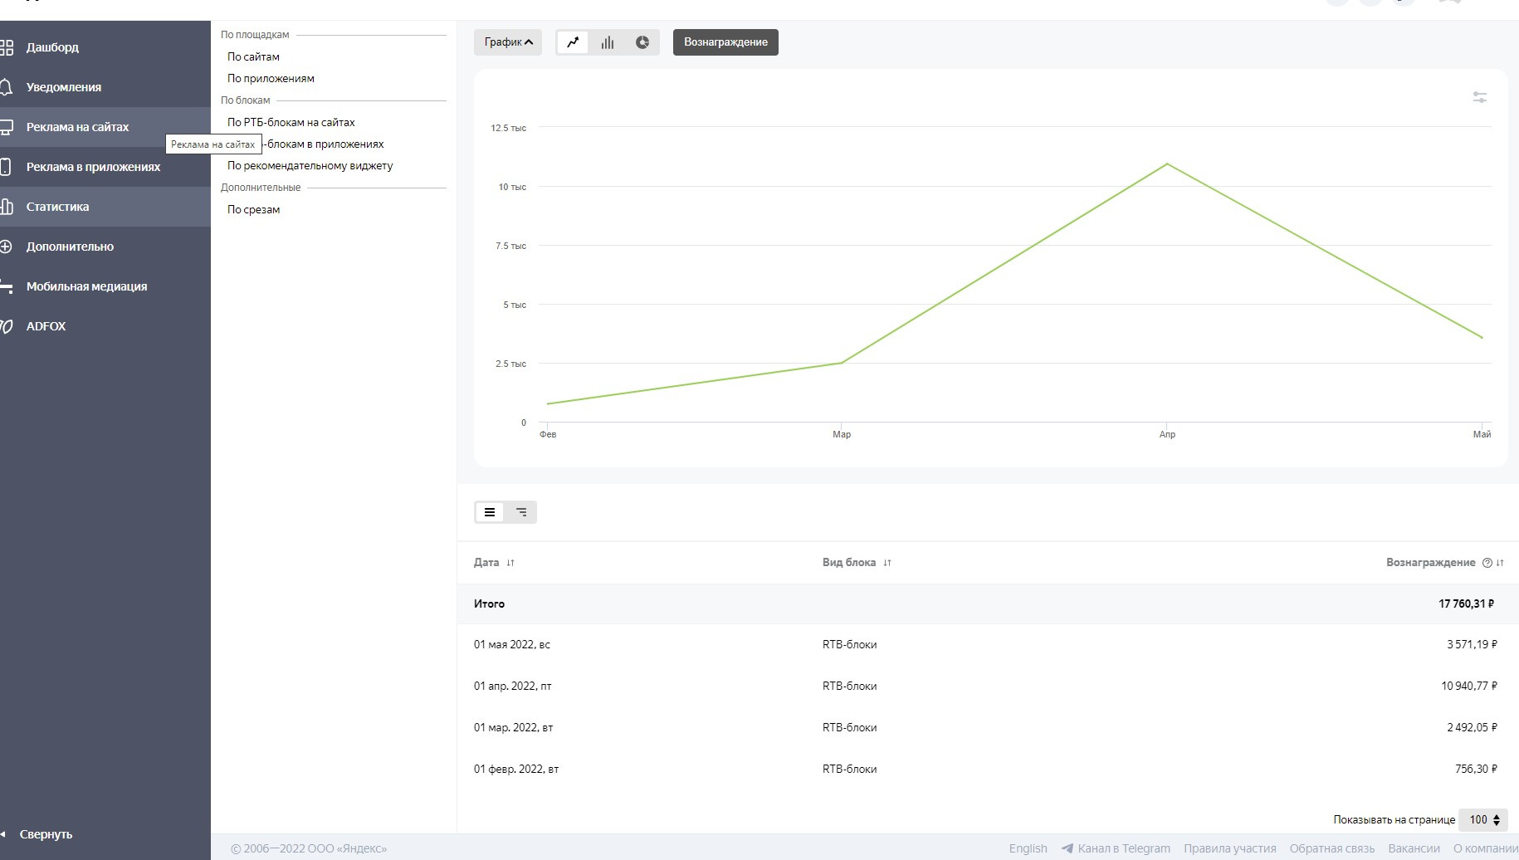Open По рекомендательному виджету report
1519x860 pixels.
(310, 165)
